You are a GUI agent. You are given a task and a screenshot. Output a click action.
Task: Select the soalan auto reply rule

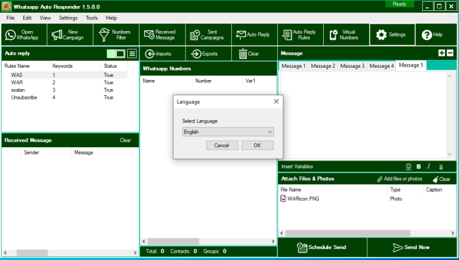click(x=65, y=90)
